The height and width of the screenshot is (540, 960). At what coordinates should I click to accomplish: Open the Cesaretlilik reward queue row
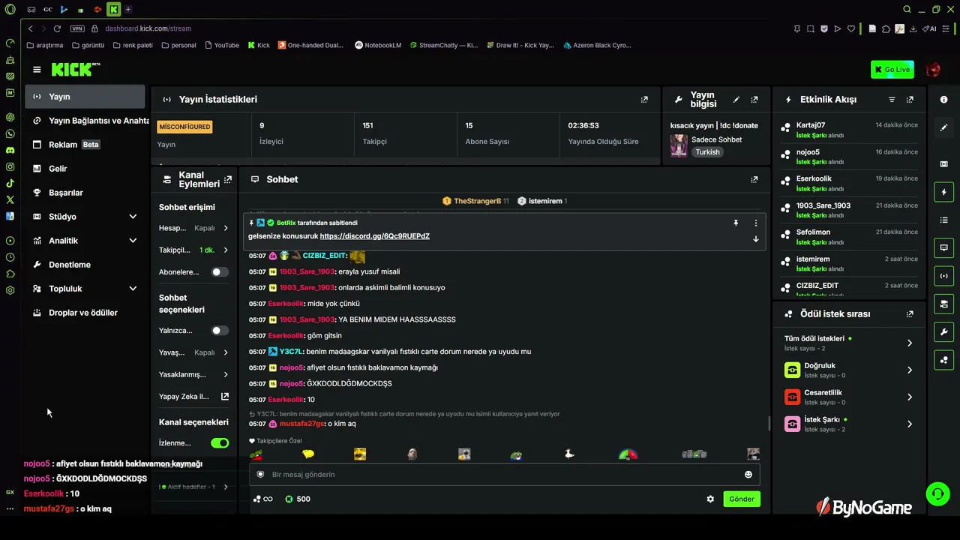(848, 397)
